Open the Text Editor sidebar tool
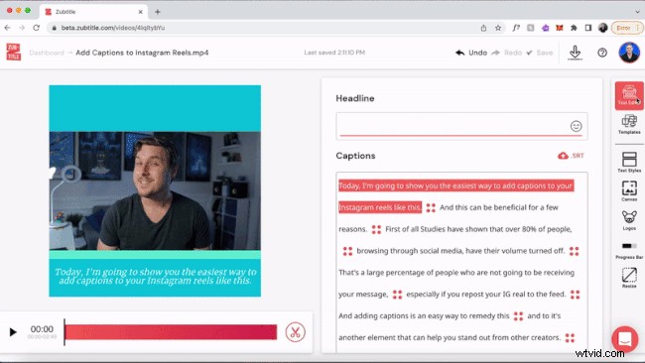Screen dimensions: 645x363 point(629,95)
